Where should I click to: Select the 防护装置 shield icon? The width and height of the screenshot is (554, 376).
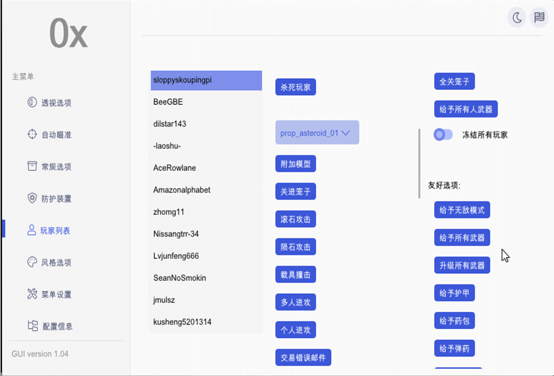[32, 198]
